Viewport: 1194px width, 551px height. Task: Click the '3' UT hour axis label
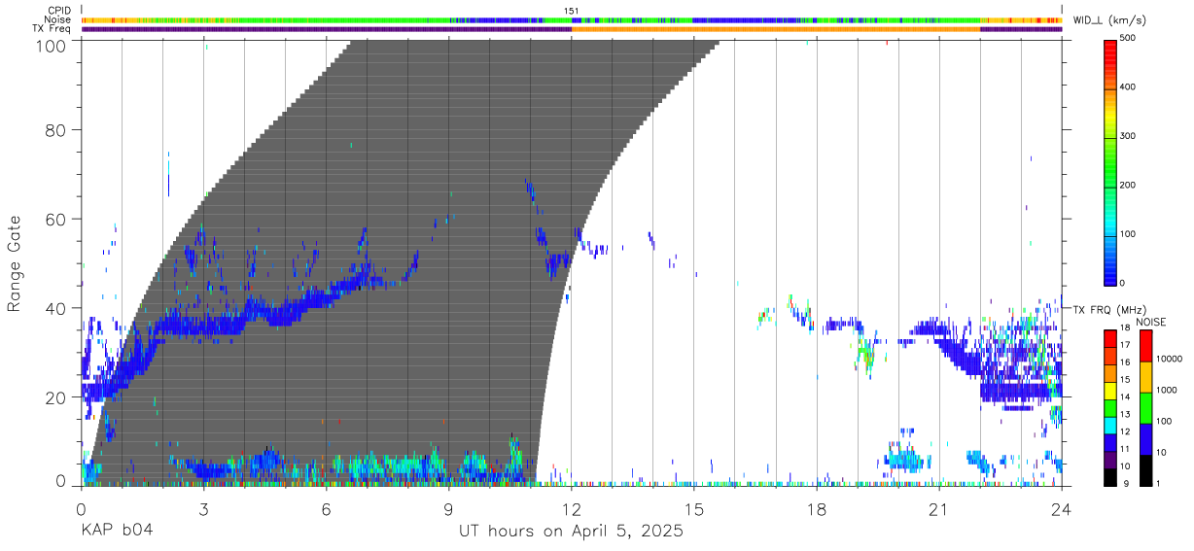(204, 507)
